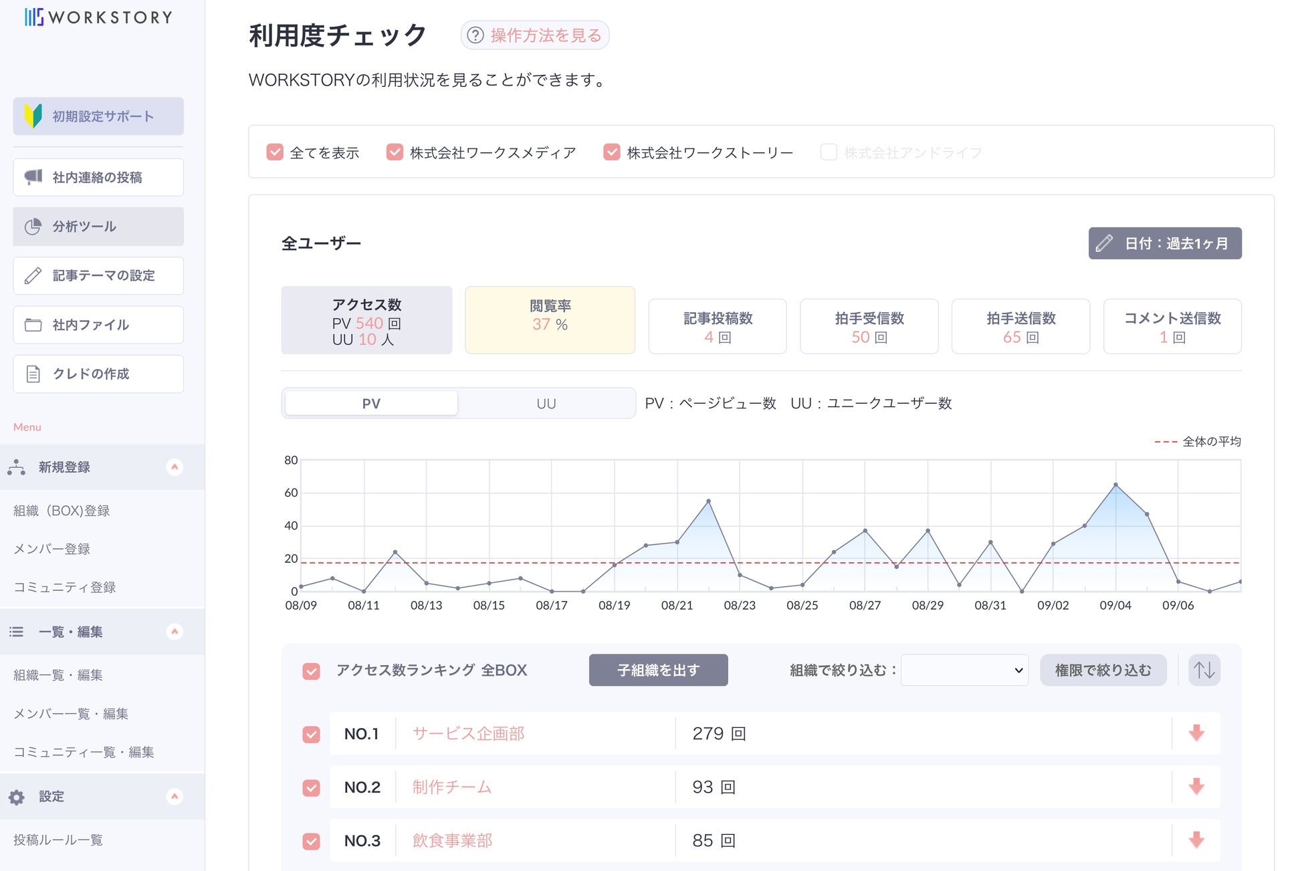Viewport: 1304px width, 871px height.
Task: Enable the 株式会社アンドライフ checkbox
Action: coord(829,152)
